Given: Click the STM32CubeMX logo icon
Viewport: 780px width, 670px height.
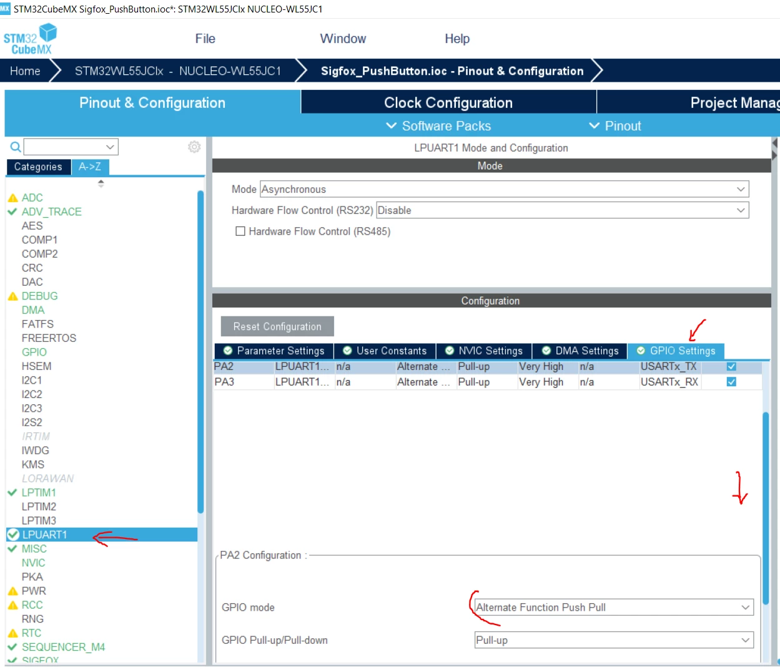Looking at the screenshot, I should (x=30, y=39).
